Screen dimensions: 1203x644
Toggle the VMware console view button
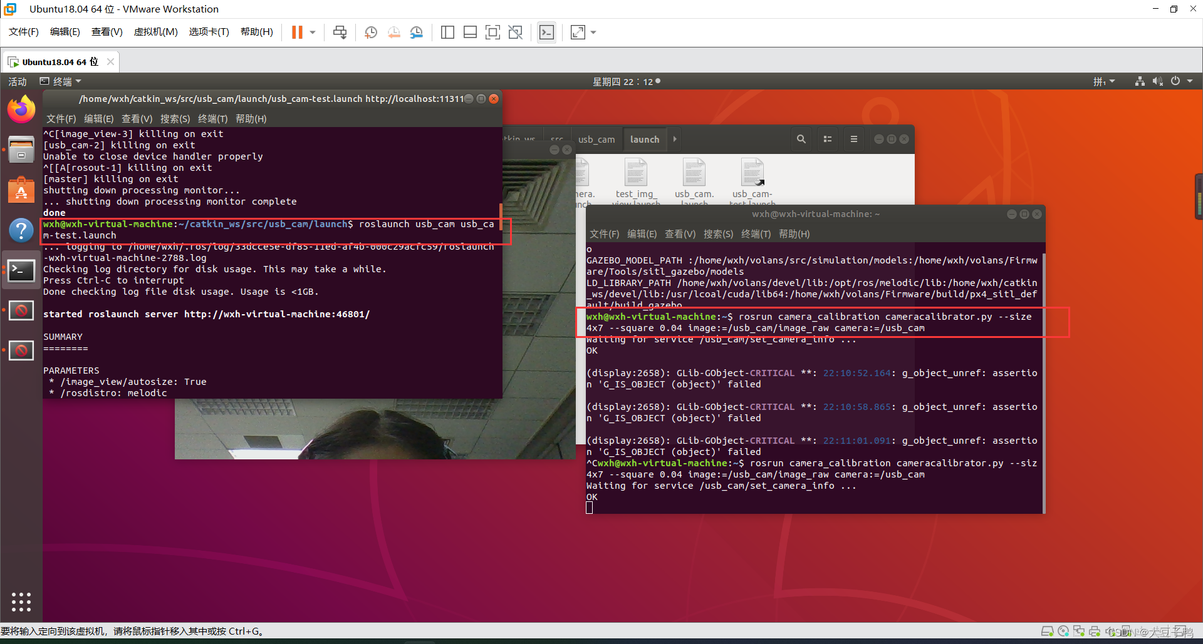pyautogui.click(x=546, y=32)
